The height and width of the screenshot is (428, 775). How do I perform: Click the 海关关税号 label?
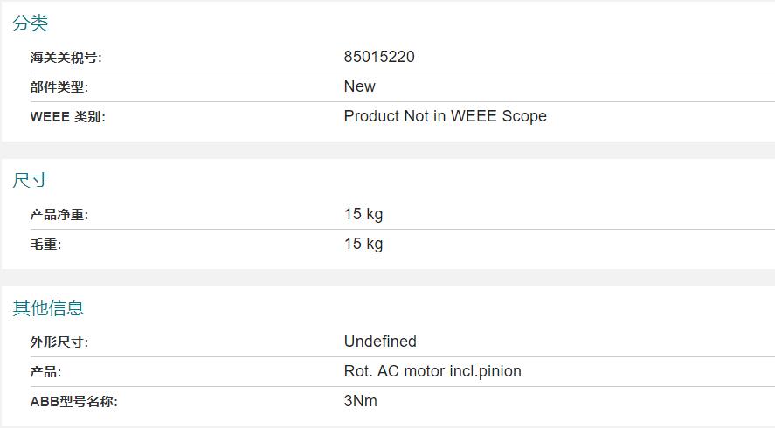(x=66, y=58)
